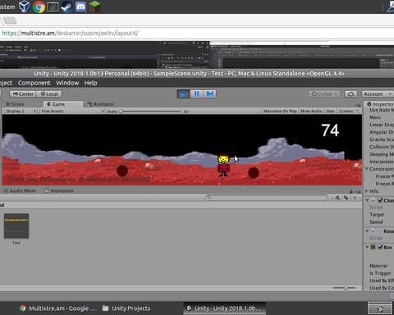Collapse the Reset script component
Screen dimensions: 394x315
click(x=367, y=231)
